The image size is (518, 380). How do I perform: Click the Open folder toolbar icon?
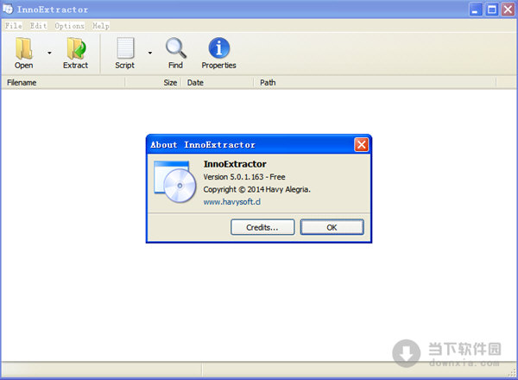(x=24, y=49)
